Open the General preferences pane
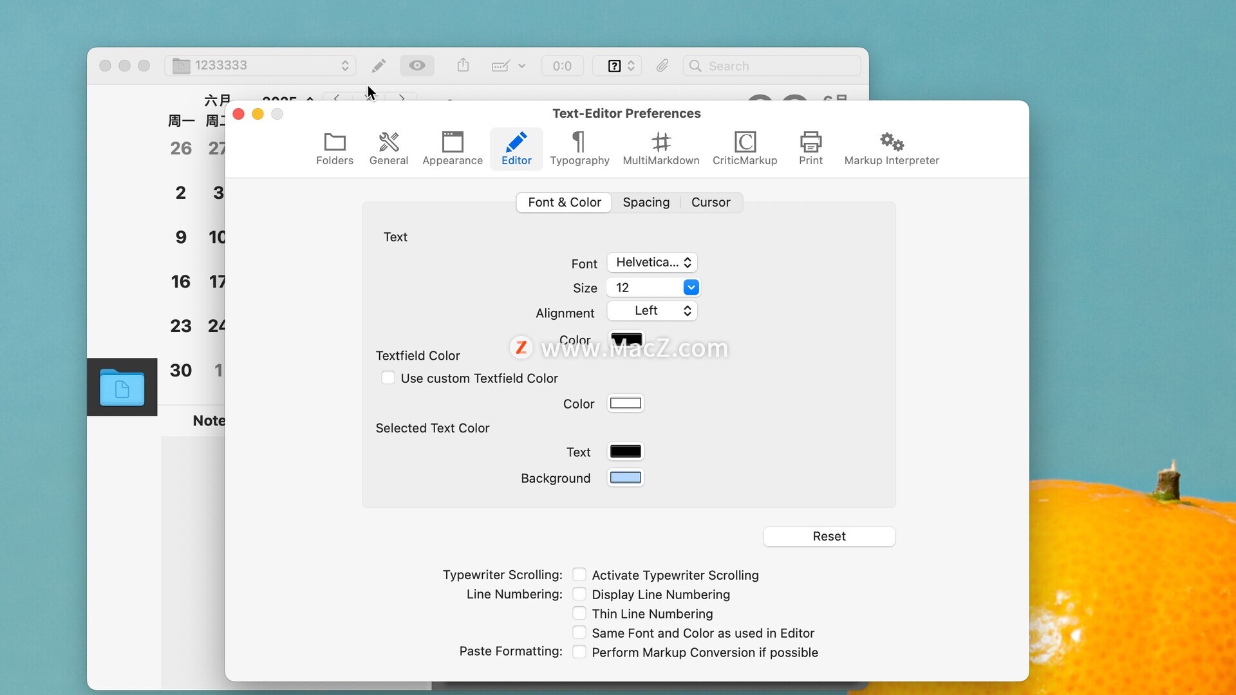The width and height of the screenshot is (1236, 695). point(388,149)
